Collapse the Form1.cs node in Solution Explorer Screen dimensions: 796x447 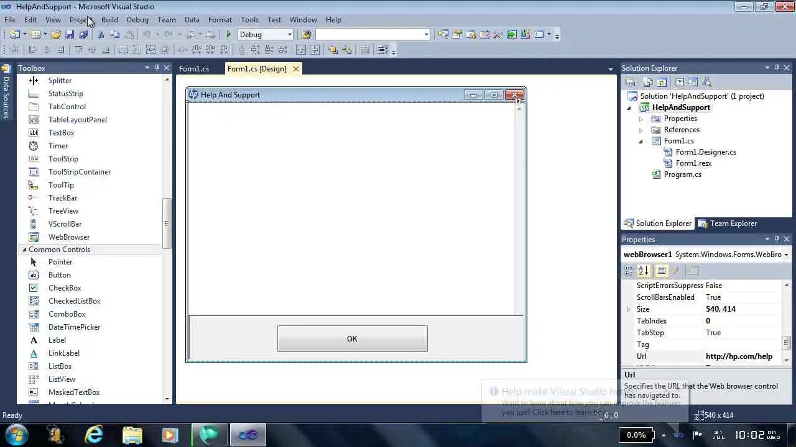pos(641,141)
